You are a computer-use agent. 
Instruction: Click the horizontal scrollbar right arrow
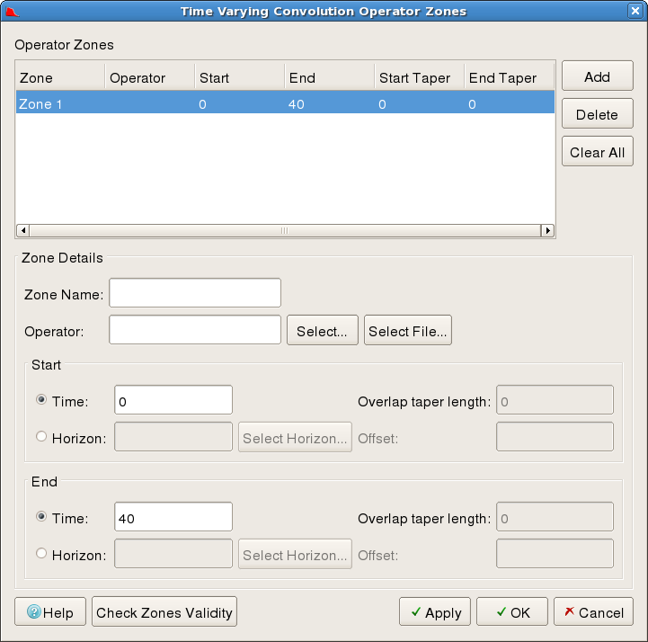[x=546, y=230]
